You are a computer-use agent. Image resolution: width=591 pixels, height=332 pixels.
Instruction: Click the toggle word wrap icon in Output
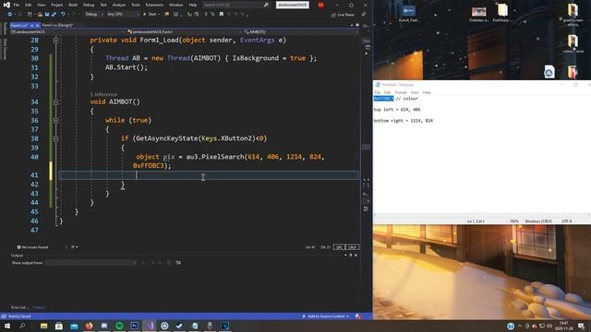178,263
